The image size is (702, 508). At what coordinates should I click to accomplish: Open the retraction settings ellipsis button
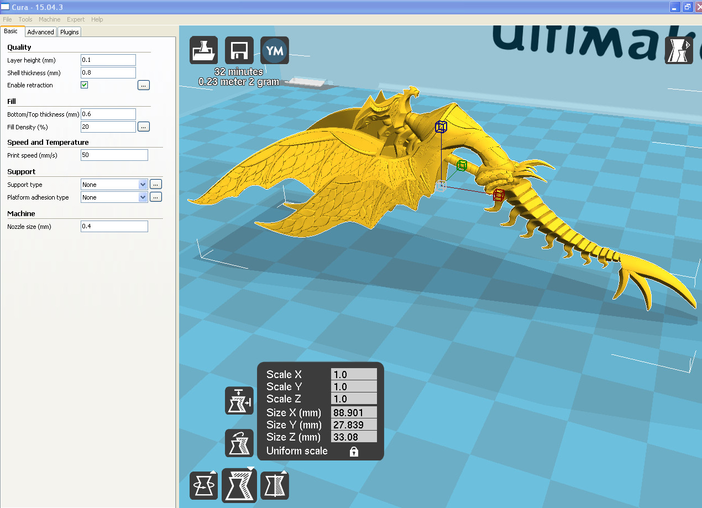tap(144, 85)
